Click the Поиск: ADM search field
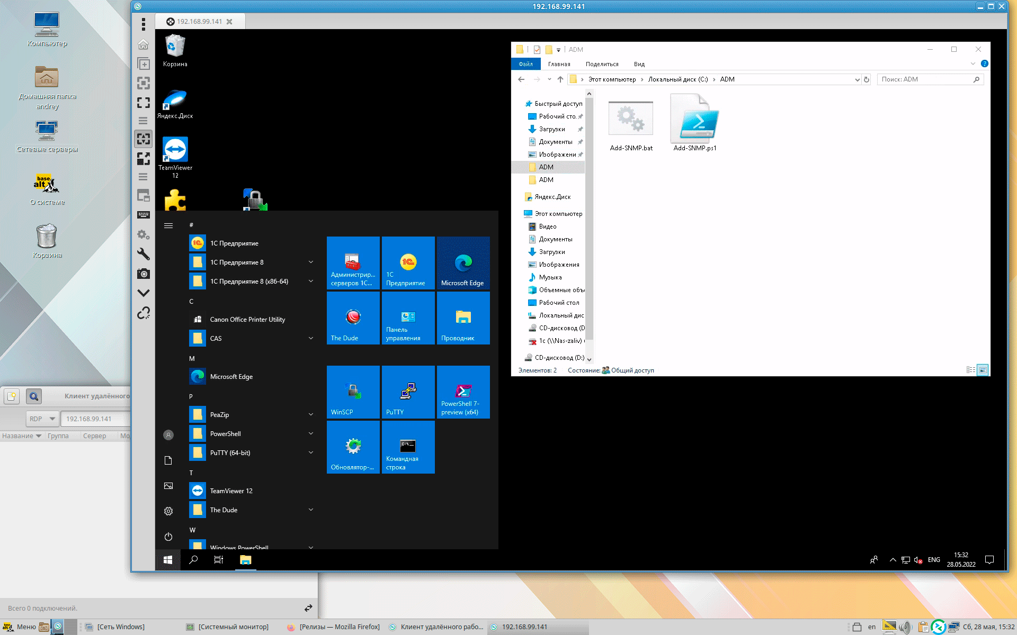 click(x=924, y=79)
